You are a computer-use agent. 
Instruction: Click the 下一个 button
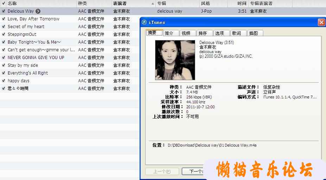tap(192, 172)
